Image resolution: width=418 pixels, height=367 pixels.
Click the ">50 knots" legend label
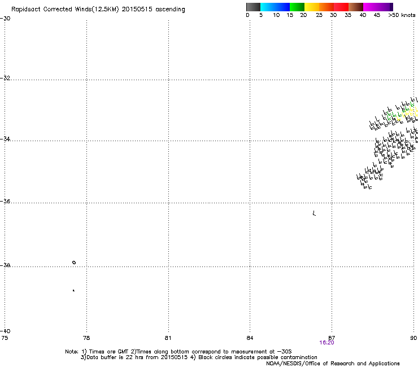[x=402, y=15]
